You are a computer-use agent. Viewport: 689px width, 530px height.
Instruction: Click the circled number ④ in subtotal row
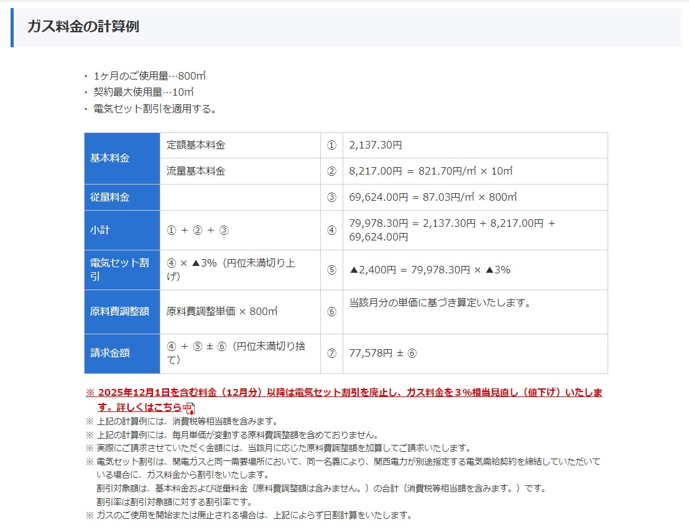(331, 230)
